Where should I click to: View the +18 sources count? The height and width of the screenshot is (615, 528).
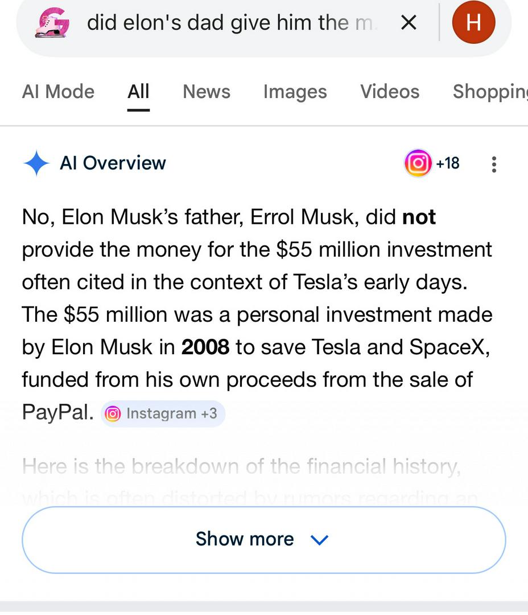(x=448, y=163)
